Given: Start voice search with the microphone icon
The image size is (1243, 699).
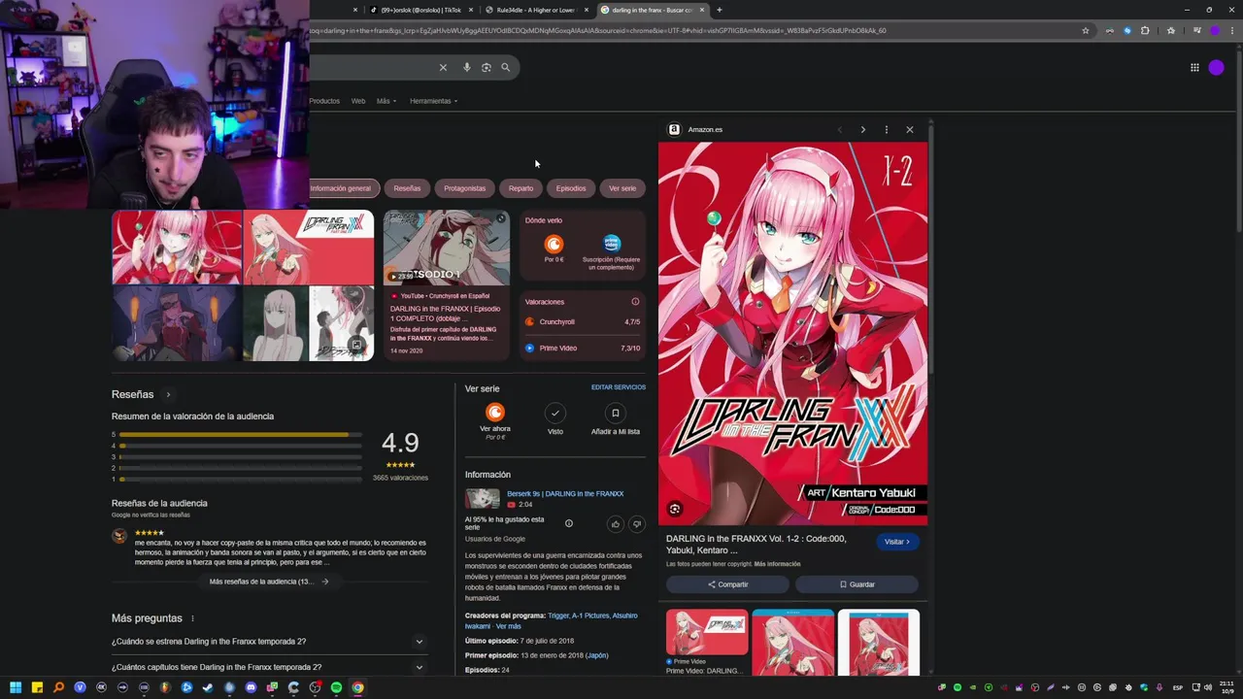Looking at the screenshot, I should point(467,67).
